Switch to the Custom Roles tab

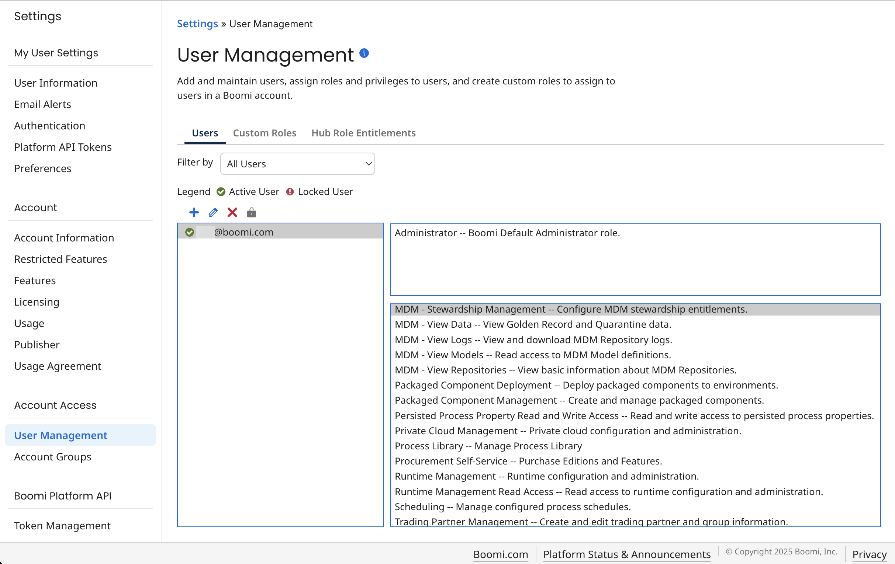point(265,133)
